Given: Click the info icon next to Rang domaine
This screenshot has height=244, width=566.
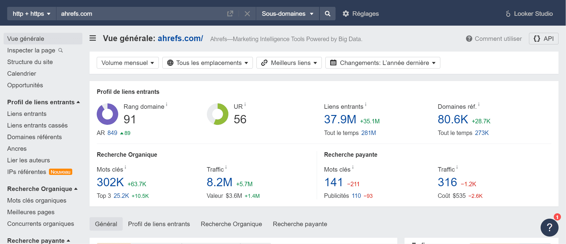Looking at the screenshot, I should 167,105.
